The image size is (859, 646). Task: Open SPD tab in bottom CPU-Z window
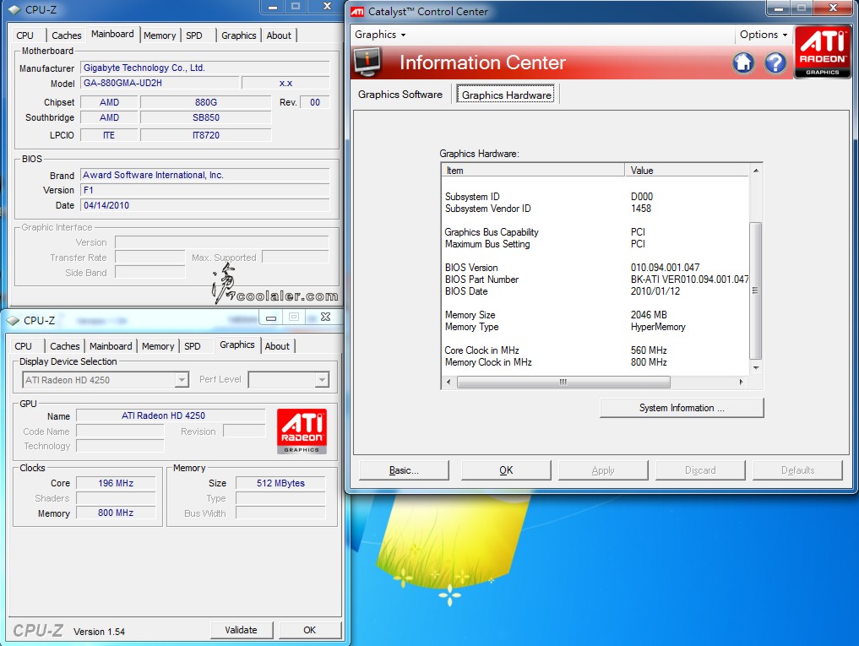(193, 346)
